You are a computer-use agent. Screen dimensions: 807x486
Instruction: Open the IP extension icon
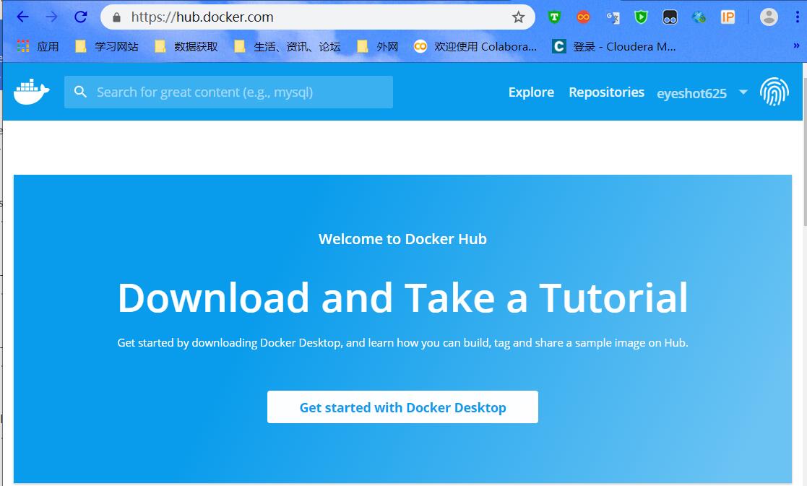pos(728,17)
